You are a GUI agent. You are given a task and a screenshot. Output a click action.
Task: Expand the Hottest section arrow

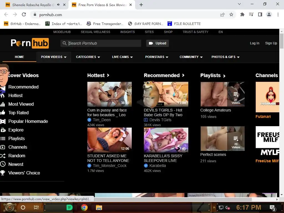[108, 75]
